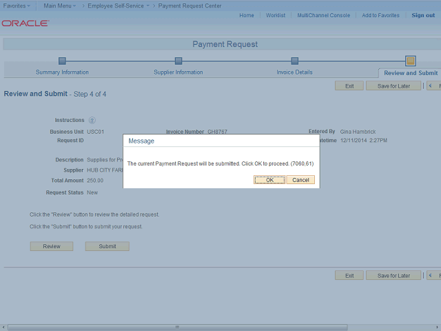Image resolution: width=441 pixels, height=331 pixels.
Task: Click the top Save for Later button
Action: pos(393,86)
